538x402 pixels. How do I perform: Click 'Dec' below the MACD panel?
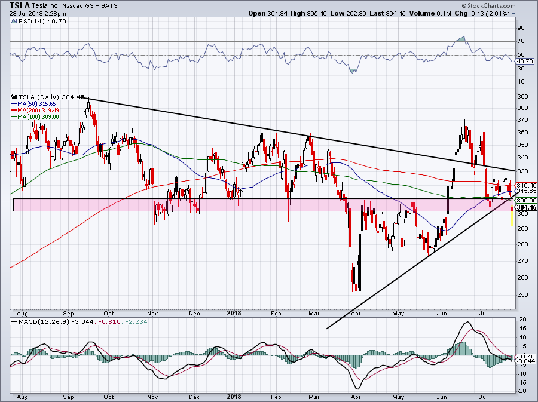194,397
